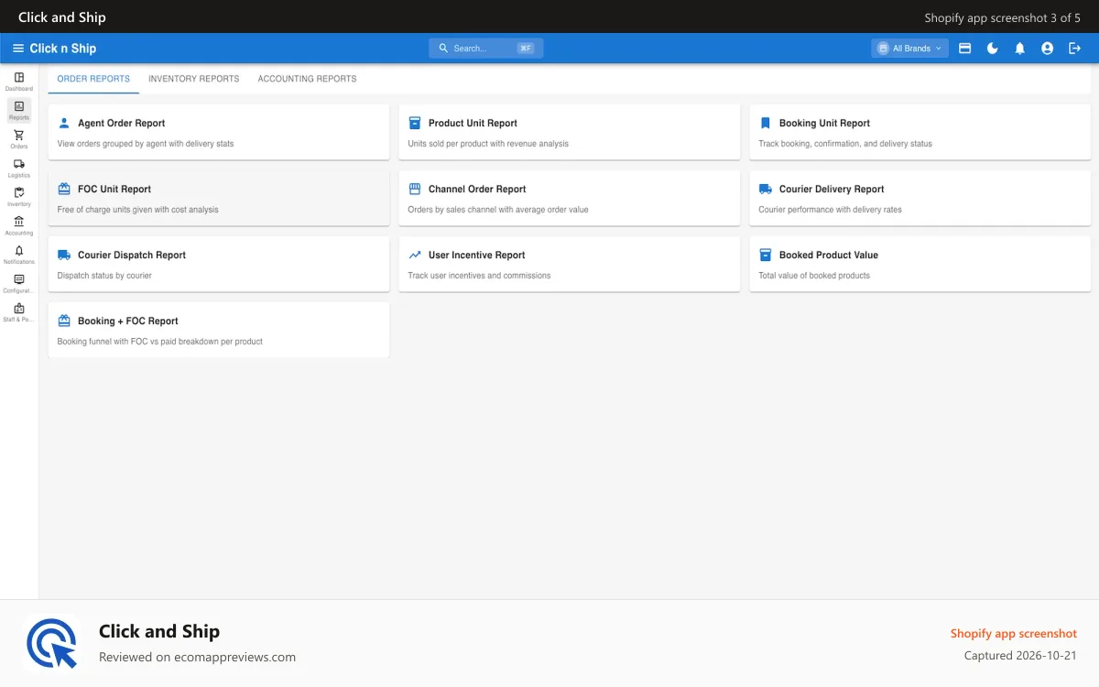Open the Dashboard sidebar icon
This screenshot has height=687, width=1099.
pyautogui.click(x=19, y=78)
